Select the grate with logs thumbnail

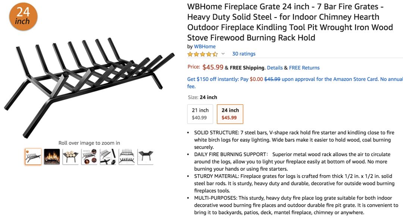click(71, 156)
